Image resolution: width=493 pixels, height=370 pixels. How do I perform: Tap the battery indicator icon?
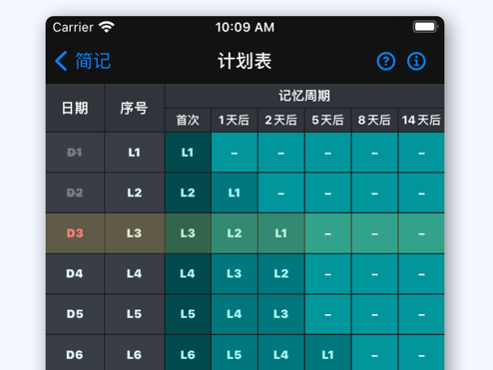pyautogui.click(x=425, y=27)
